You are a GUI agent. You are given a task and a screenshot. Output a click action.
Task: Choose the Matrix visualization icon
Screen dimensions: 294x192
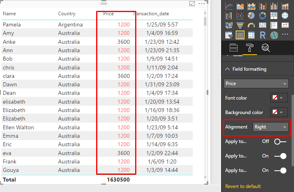[251, 35]
